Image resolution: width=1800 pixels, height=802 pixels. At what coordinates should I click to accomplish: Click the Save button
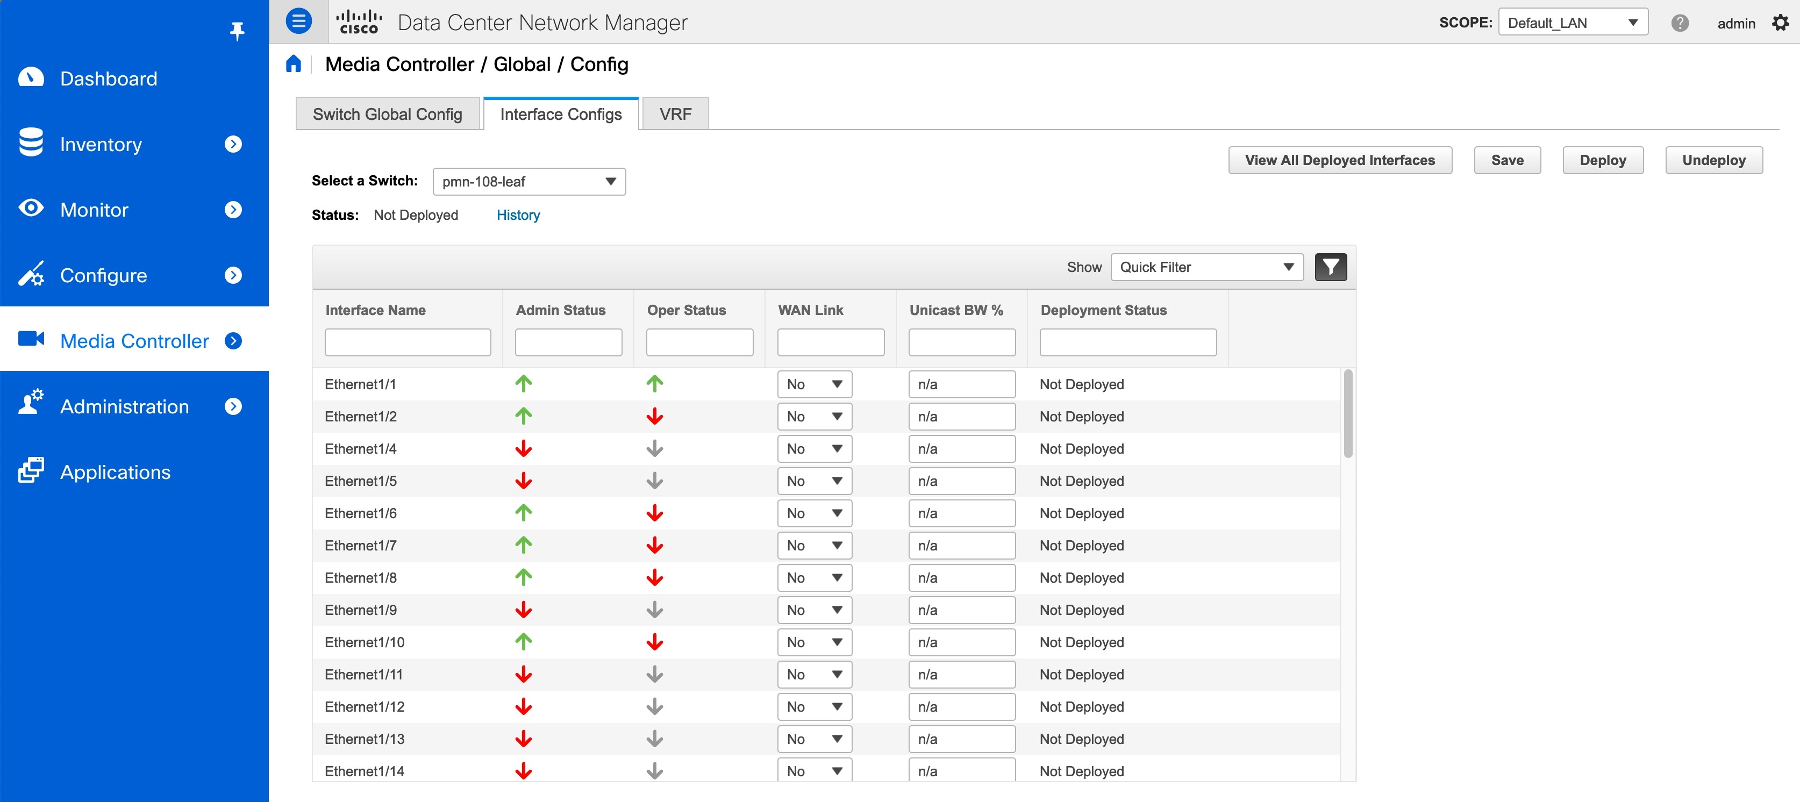click(1507, 160)
